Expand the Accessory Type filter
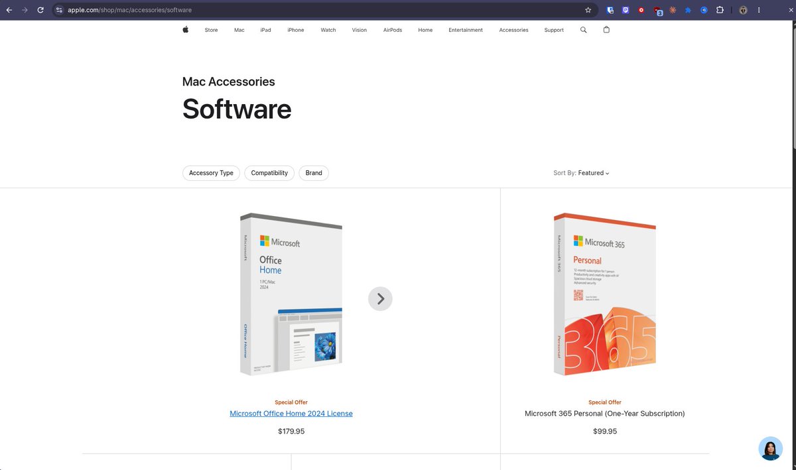Screen dimensions: 796x470 pyautogui.click(x=211, y=173)
